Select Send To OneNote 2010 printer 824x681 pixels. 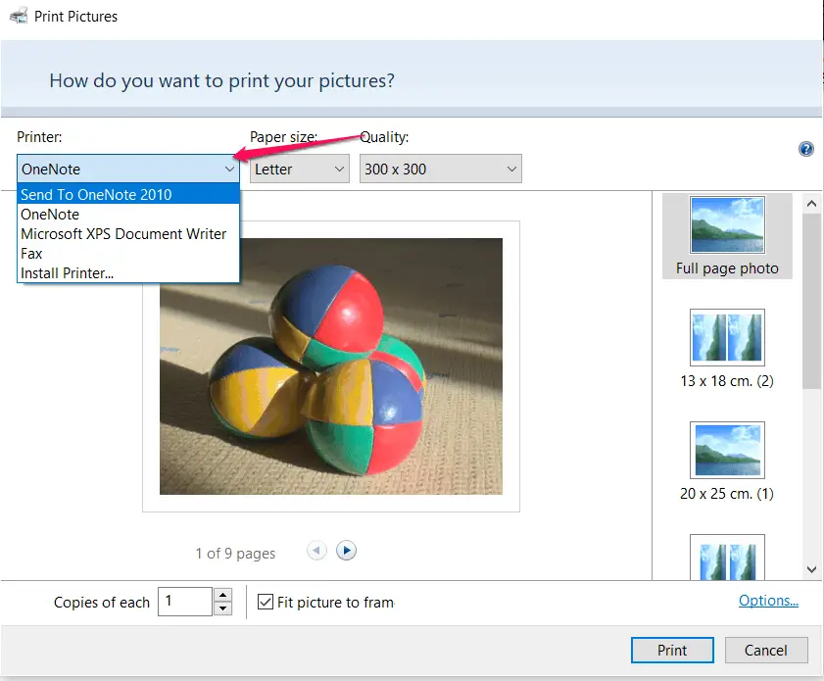(128, 194)
